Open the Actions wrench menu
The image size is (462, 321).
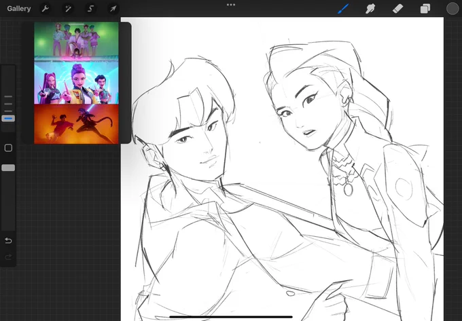[45, 9]
